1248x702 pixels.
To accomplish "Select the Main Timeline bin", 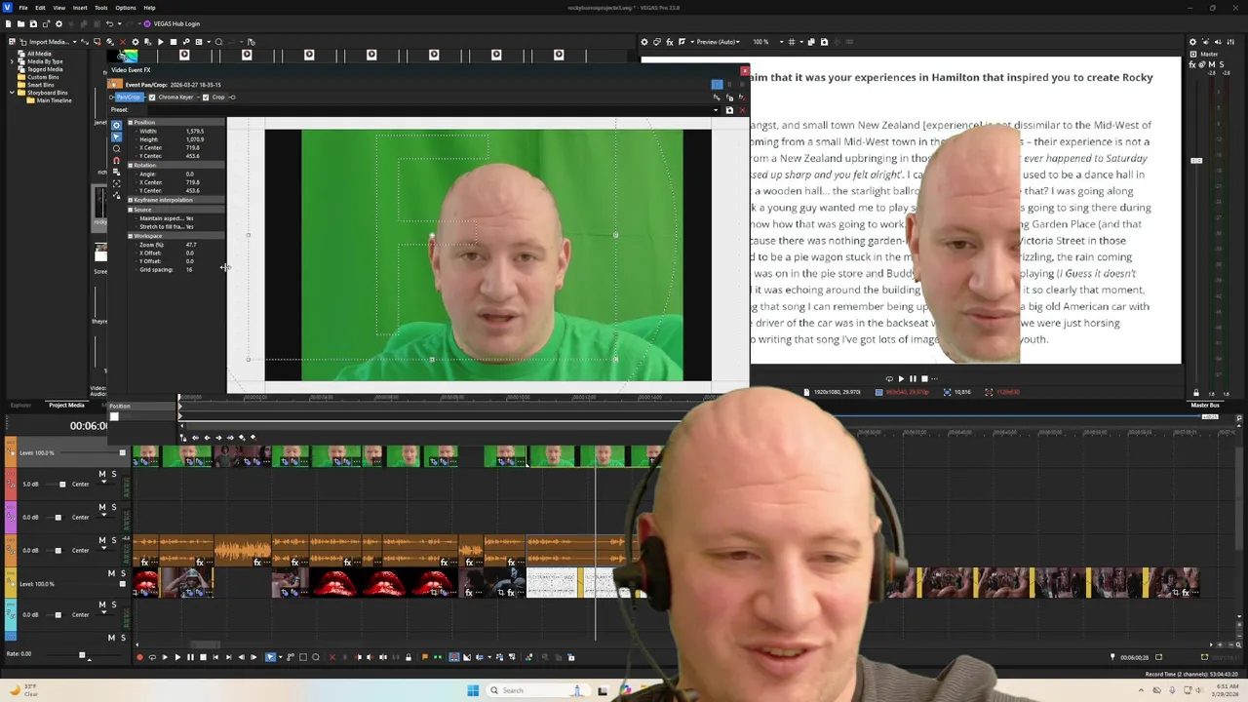I will click(x=54, y=100).
